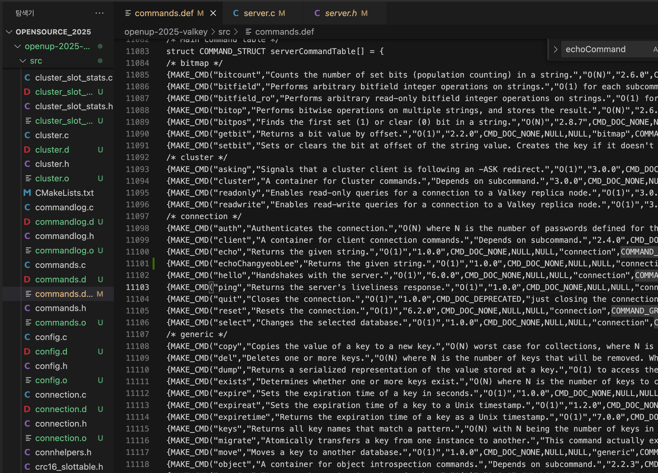This screenshot has width=658, height=473.
Task: Close the commands.def editor tab
Action: coord(213,13)
